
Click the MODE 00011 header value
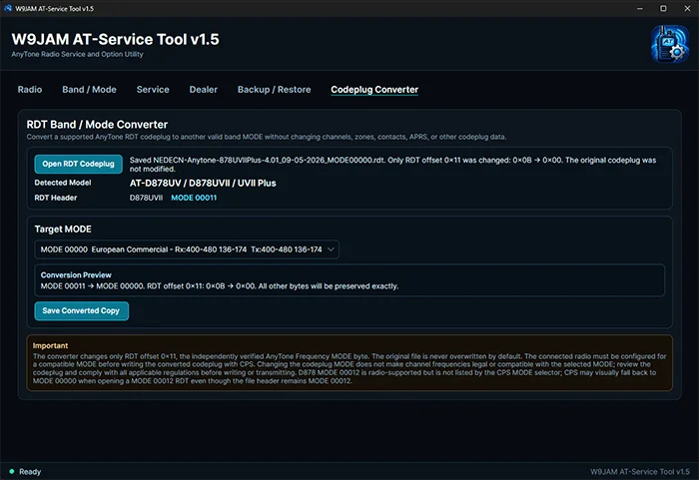click(x=194, y=198)
